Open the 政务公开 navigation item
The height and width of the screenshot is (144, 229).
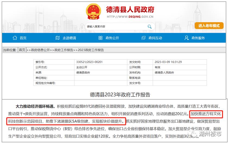tap(112, 38)
